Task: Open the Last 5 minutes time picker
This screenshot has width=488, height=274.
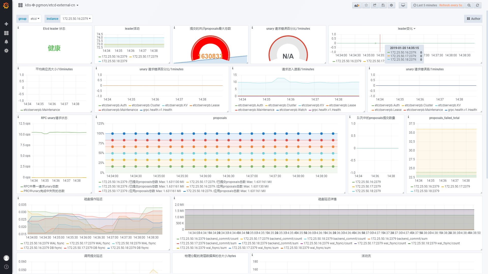Action: 425,5
